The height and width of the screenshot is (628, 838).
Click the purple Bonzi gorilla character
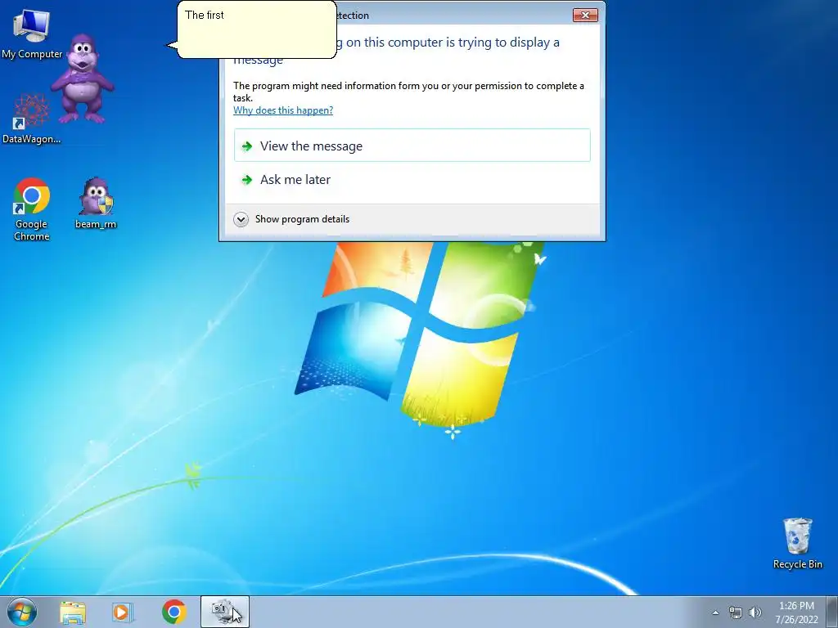pos(83,79)
